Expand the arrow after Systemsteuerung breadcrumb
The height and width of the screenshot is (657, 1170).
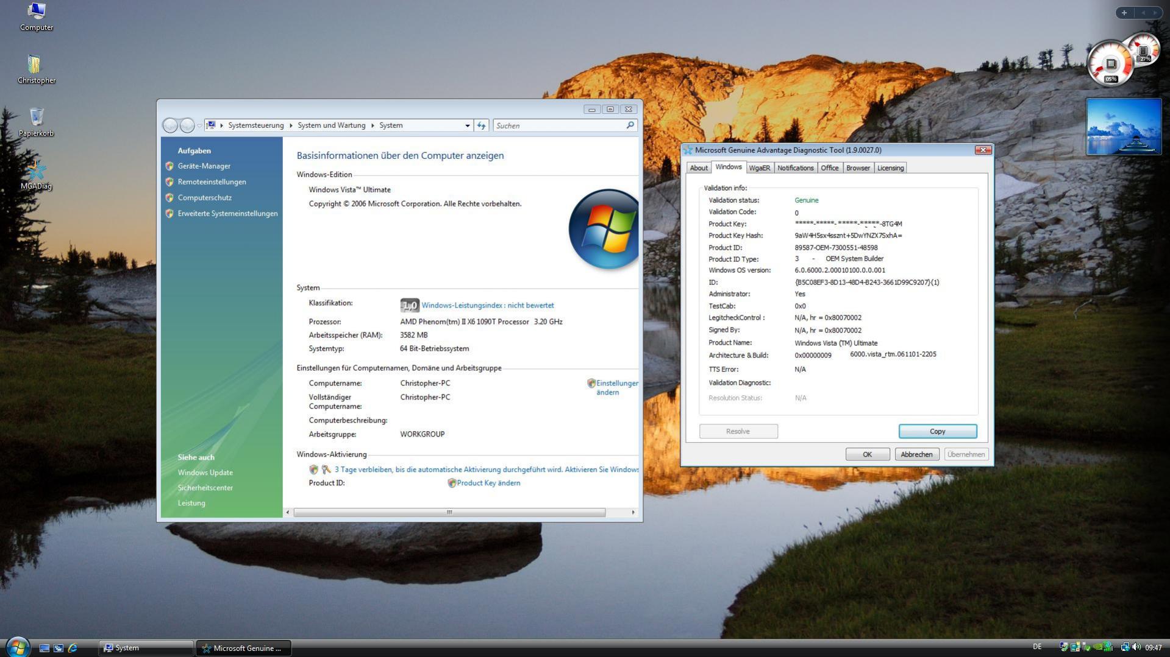(x=291, y=125)
